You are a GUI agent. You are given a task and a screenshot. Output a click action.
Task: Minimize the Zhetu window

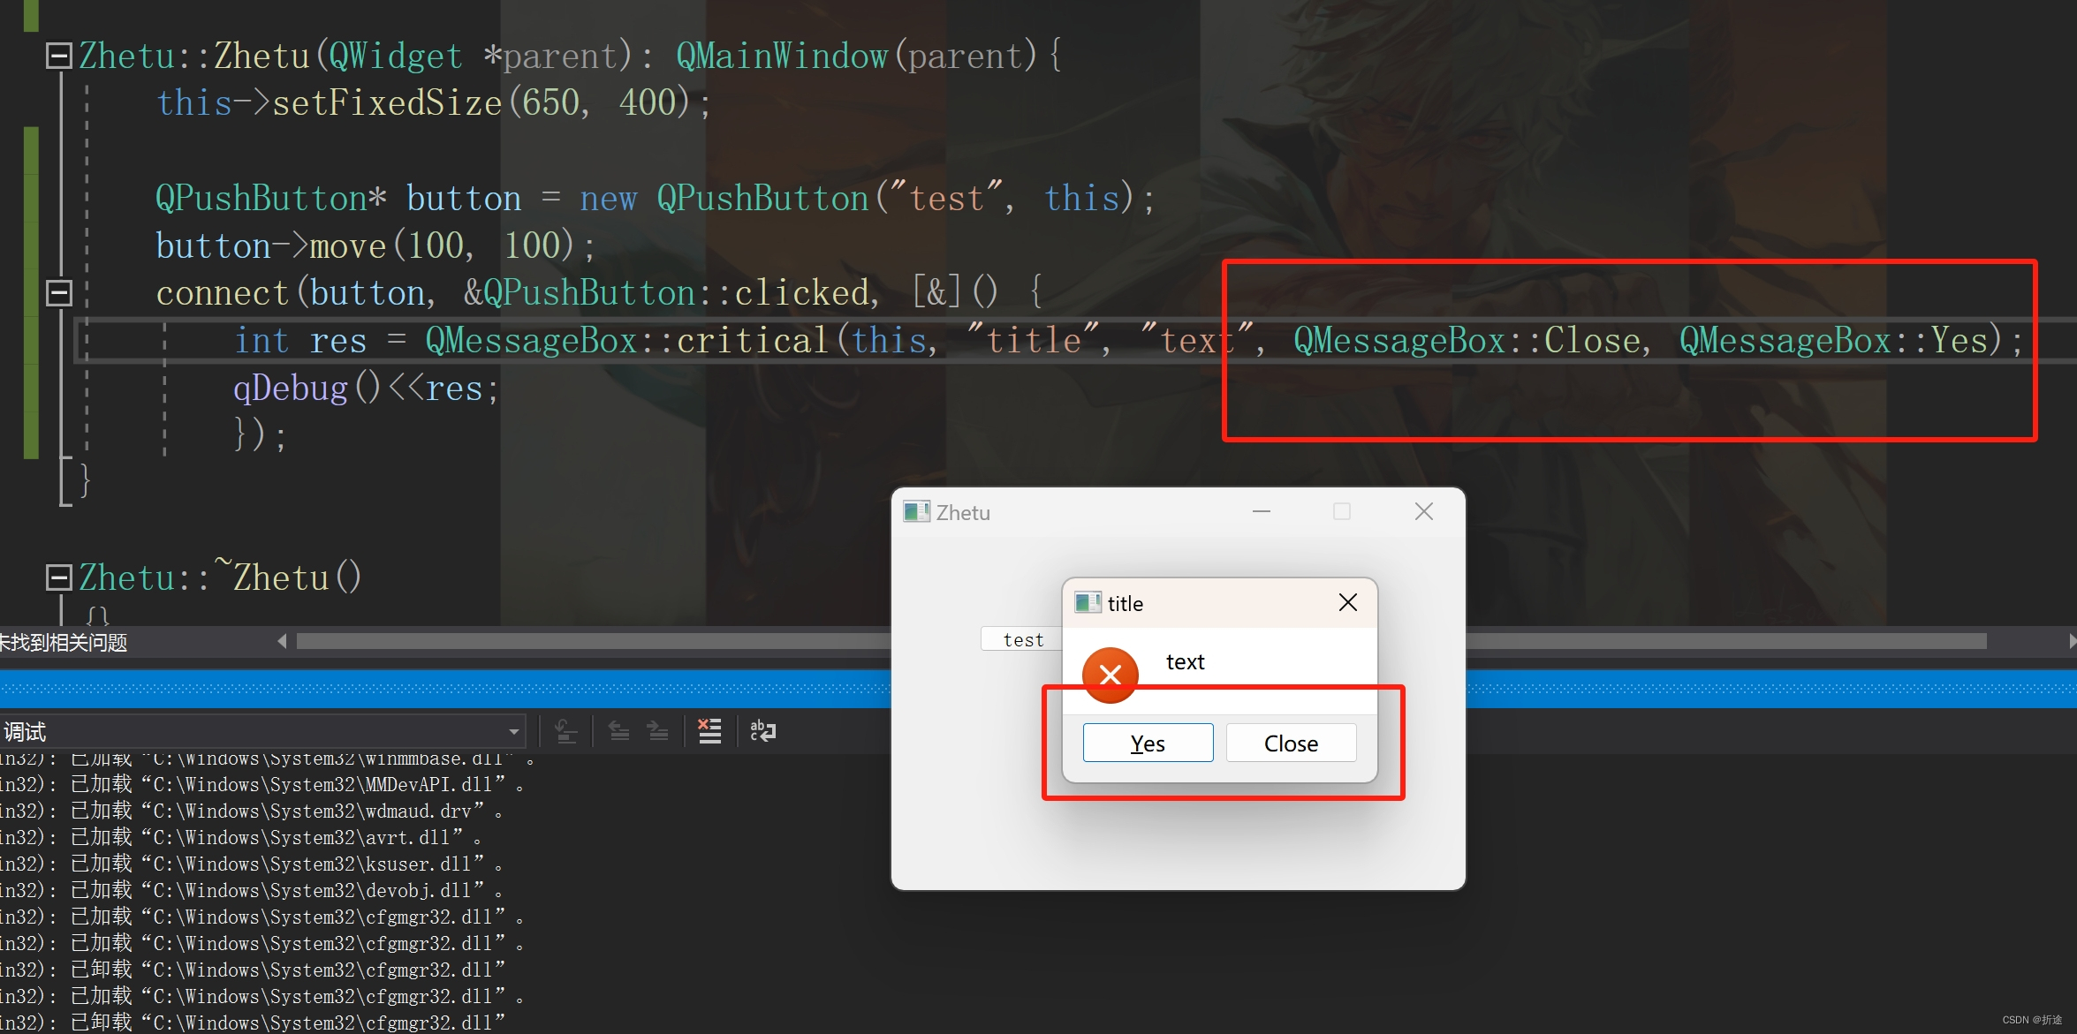click(x=1261, y=512)
